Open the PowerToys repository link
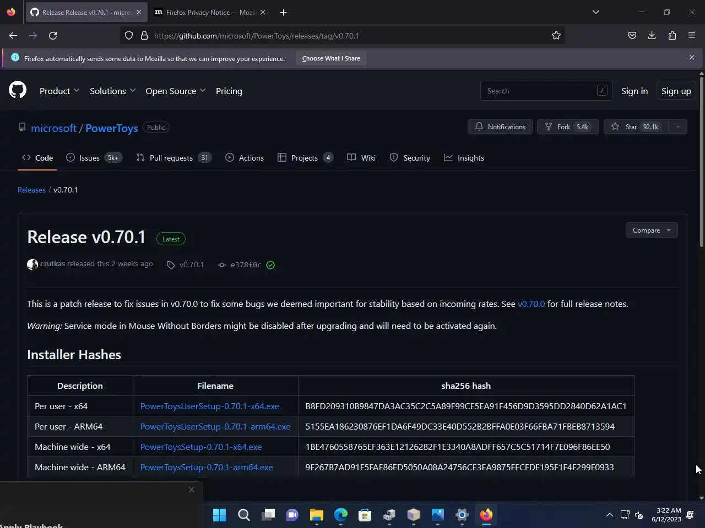The width and height of the screenshot is (705, 528). click(112, 128)
